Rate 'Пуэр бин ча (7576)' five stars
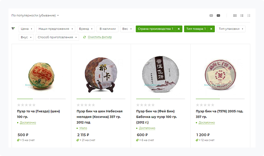This screenshot has height=156, width=264. 213,105
